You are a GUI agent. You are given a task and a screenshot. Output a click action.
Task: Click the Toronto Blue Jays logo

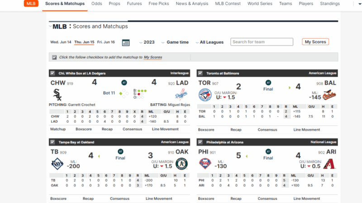(x=205, y=95)
